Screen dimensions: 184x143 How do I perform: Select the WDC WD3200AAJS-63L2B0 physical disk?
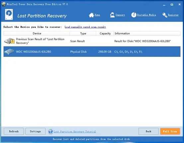pyautogui.click(x=92, y=52)
